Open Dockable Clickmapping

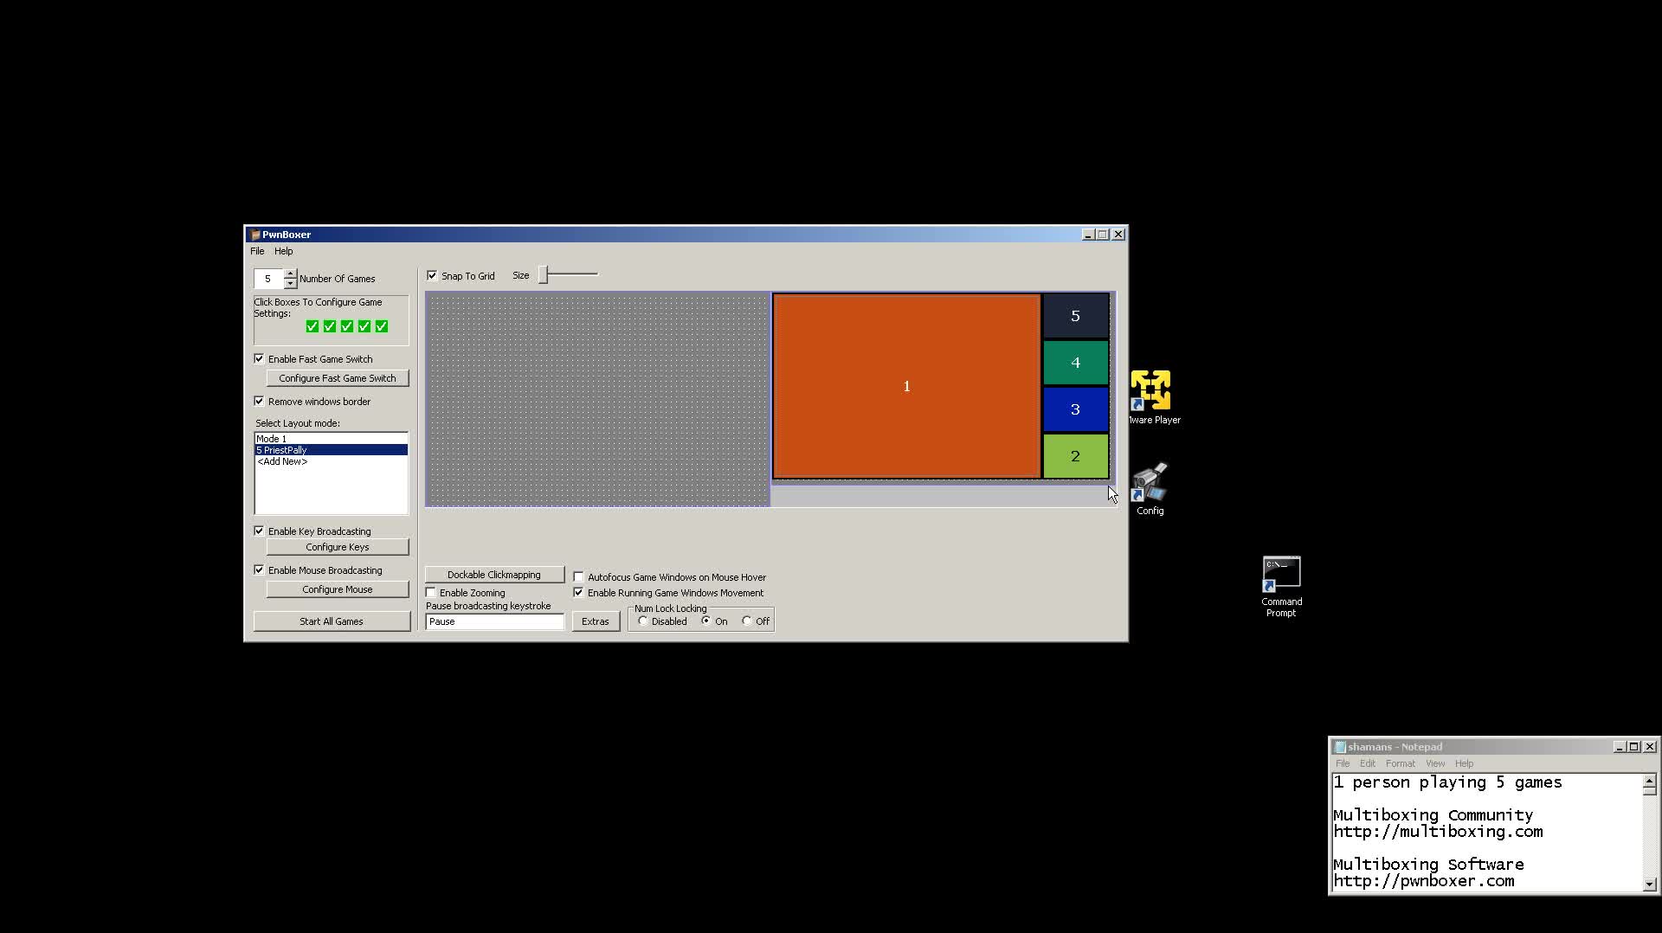coord(494,575)
